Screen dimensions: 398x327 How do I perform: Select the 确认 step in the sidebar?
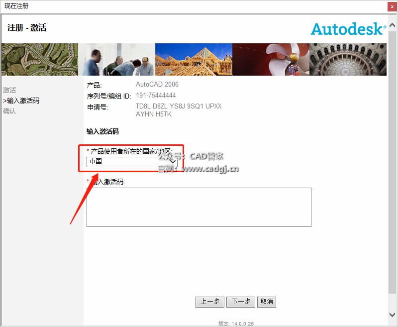[x=9, y=111]
